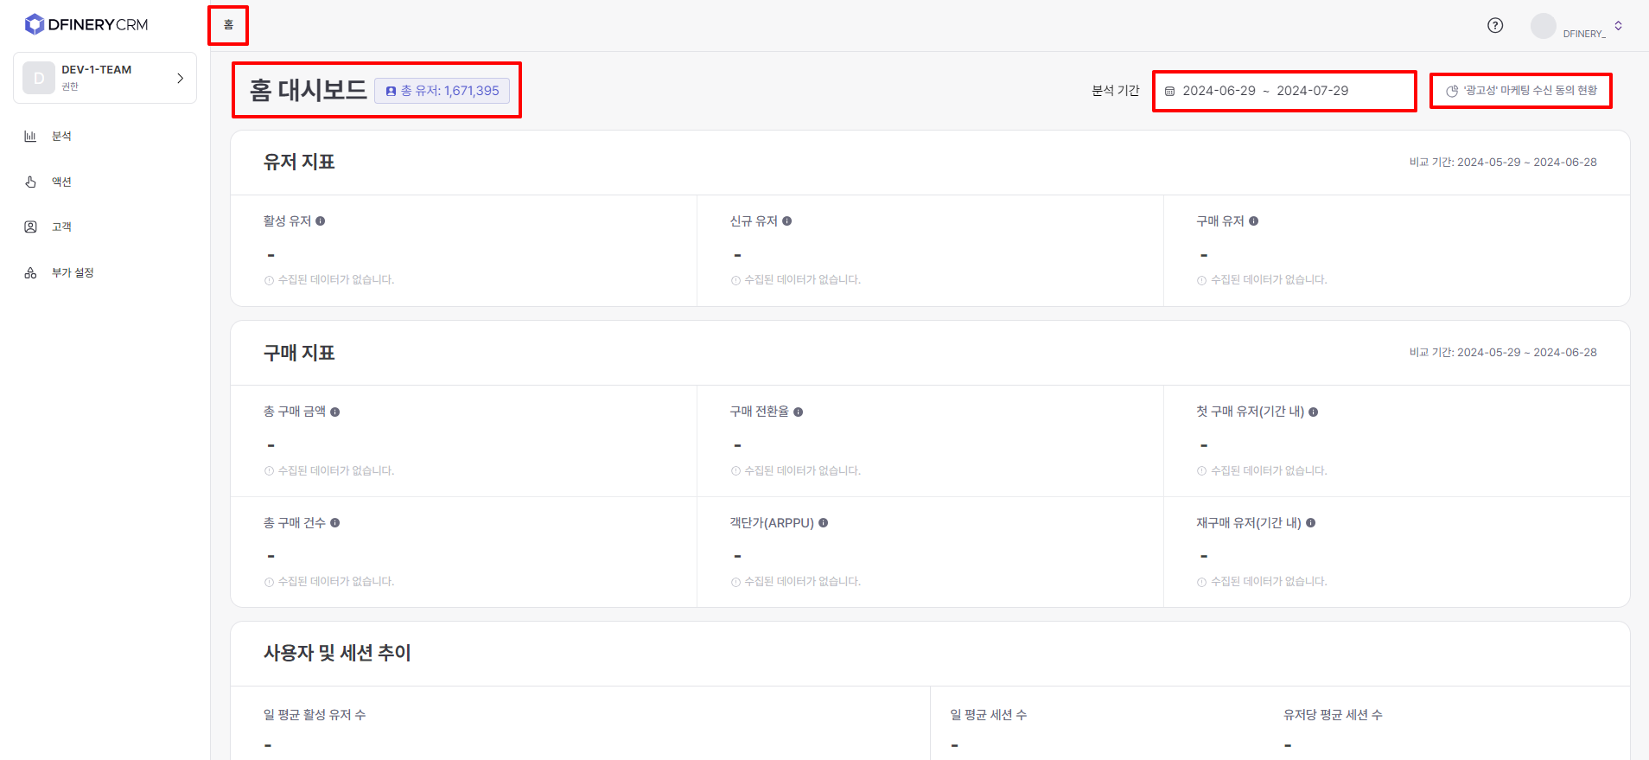Open the 분석 menu in sidebar
The width and height of the screenshot is (1649, 760).
coord(61,137)
